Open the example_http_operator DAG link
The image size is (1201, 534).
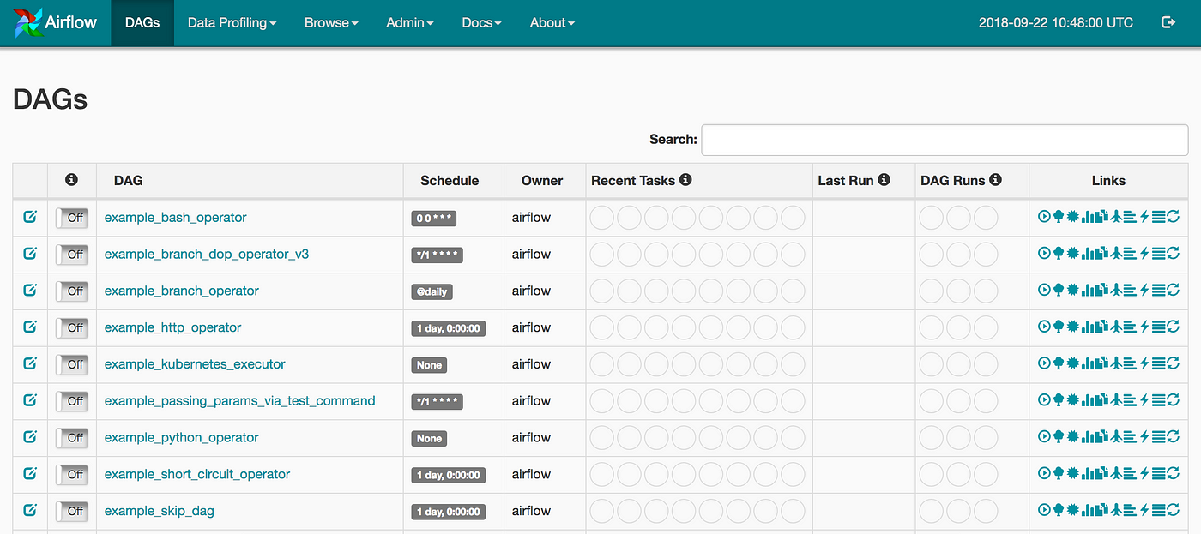pyautogui.click(x=172, y=327)
